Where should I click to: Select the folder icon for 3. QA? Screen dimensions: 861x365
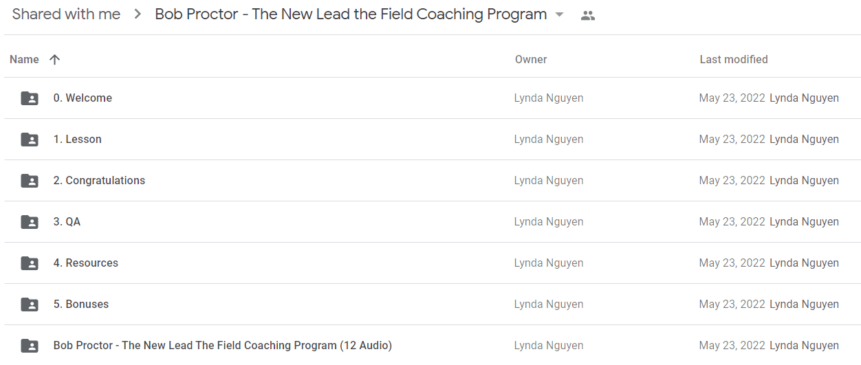tap(30, 222)
